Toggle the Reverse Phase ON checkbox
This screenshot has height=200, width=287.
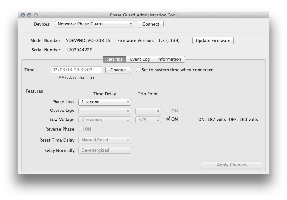(81, 129)
